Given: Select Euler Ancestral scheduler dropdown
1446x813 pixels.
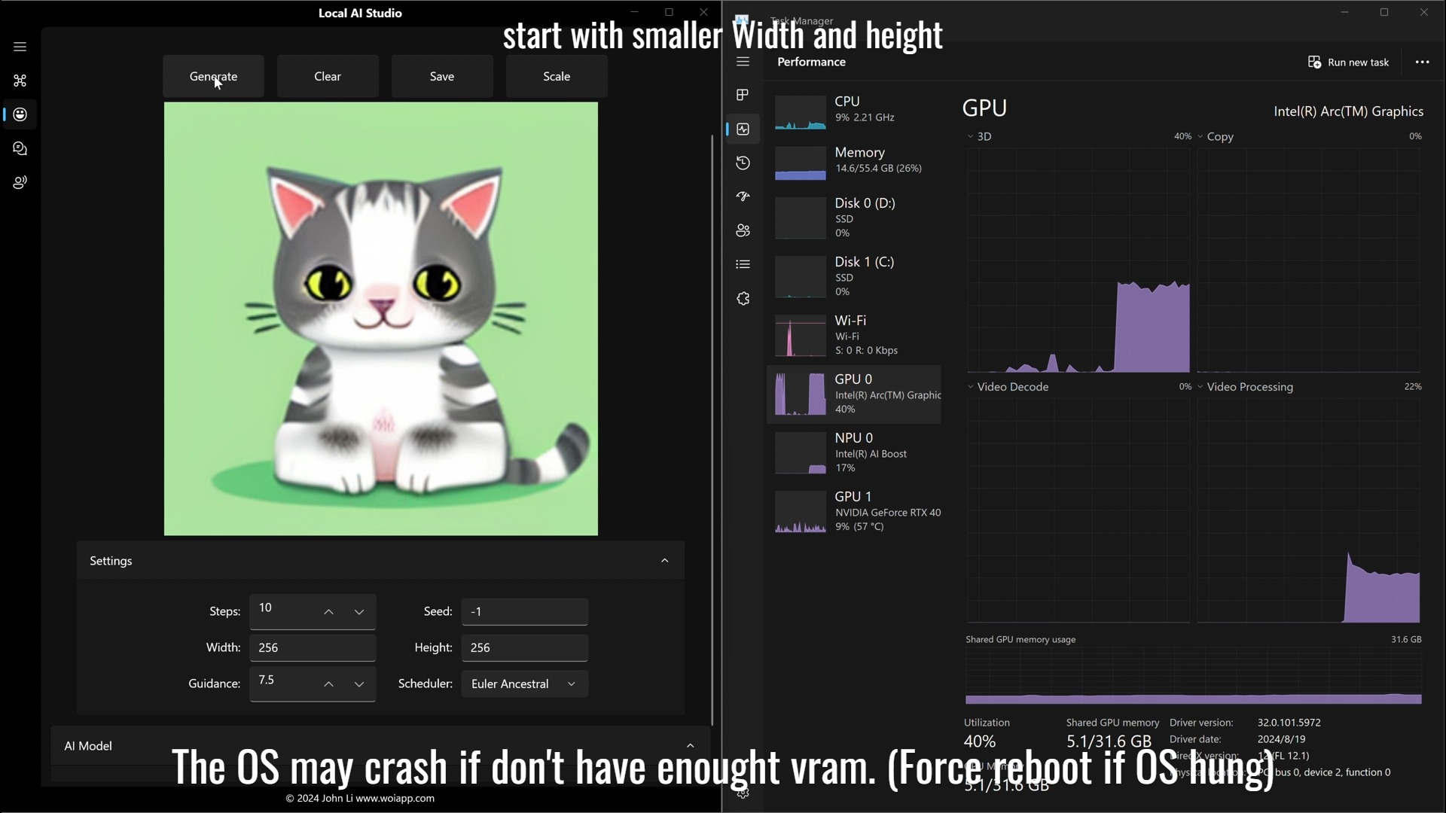Looking at the screenshot, I should coord(523,683).
